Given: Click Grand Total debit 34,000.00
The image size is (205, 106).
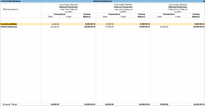Looking at the screenshot, I should tap(55, 104).
